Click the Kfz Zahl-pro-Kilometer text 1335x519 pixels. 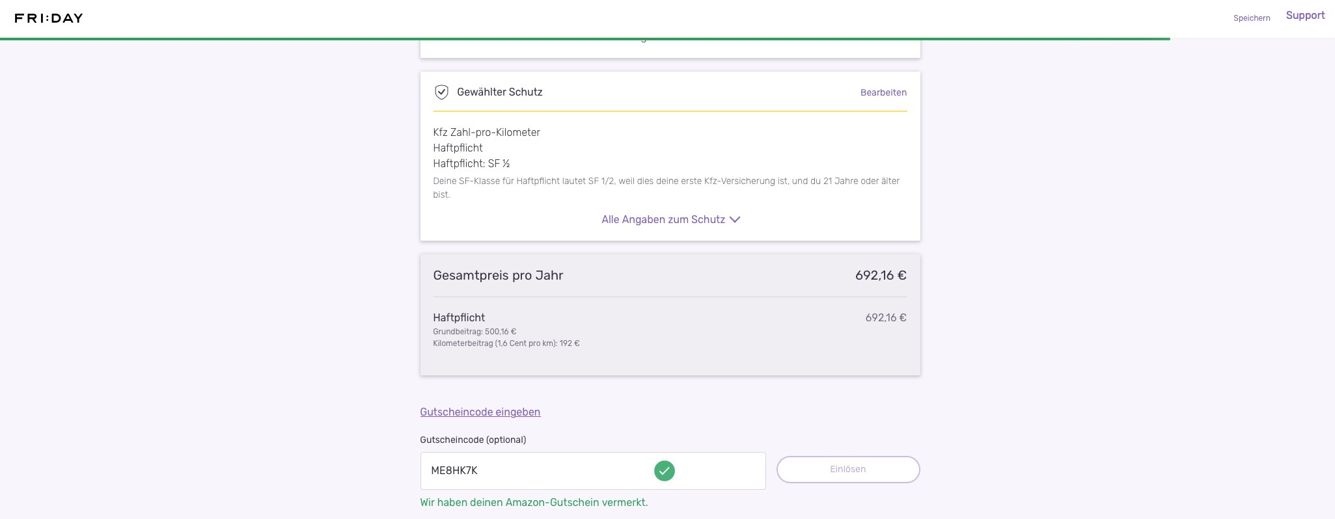click(x=486, y=133)
